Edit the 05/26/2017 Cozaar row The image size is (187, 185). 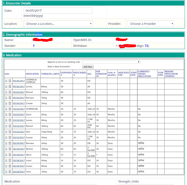(x=6, y=103)
